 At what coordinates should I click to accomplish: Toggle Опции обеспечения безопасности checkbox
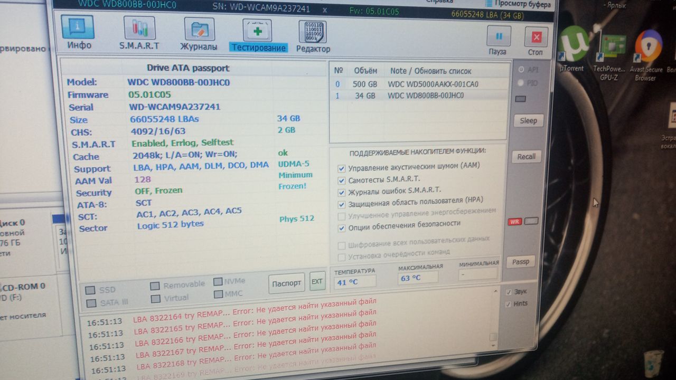point(342,228)
